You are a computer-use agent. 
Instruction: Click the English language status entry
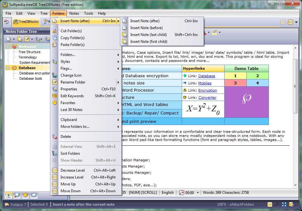(168, 193)
